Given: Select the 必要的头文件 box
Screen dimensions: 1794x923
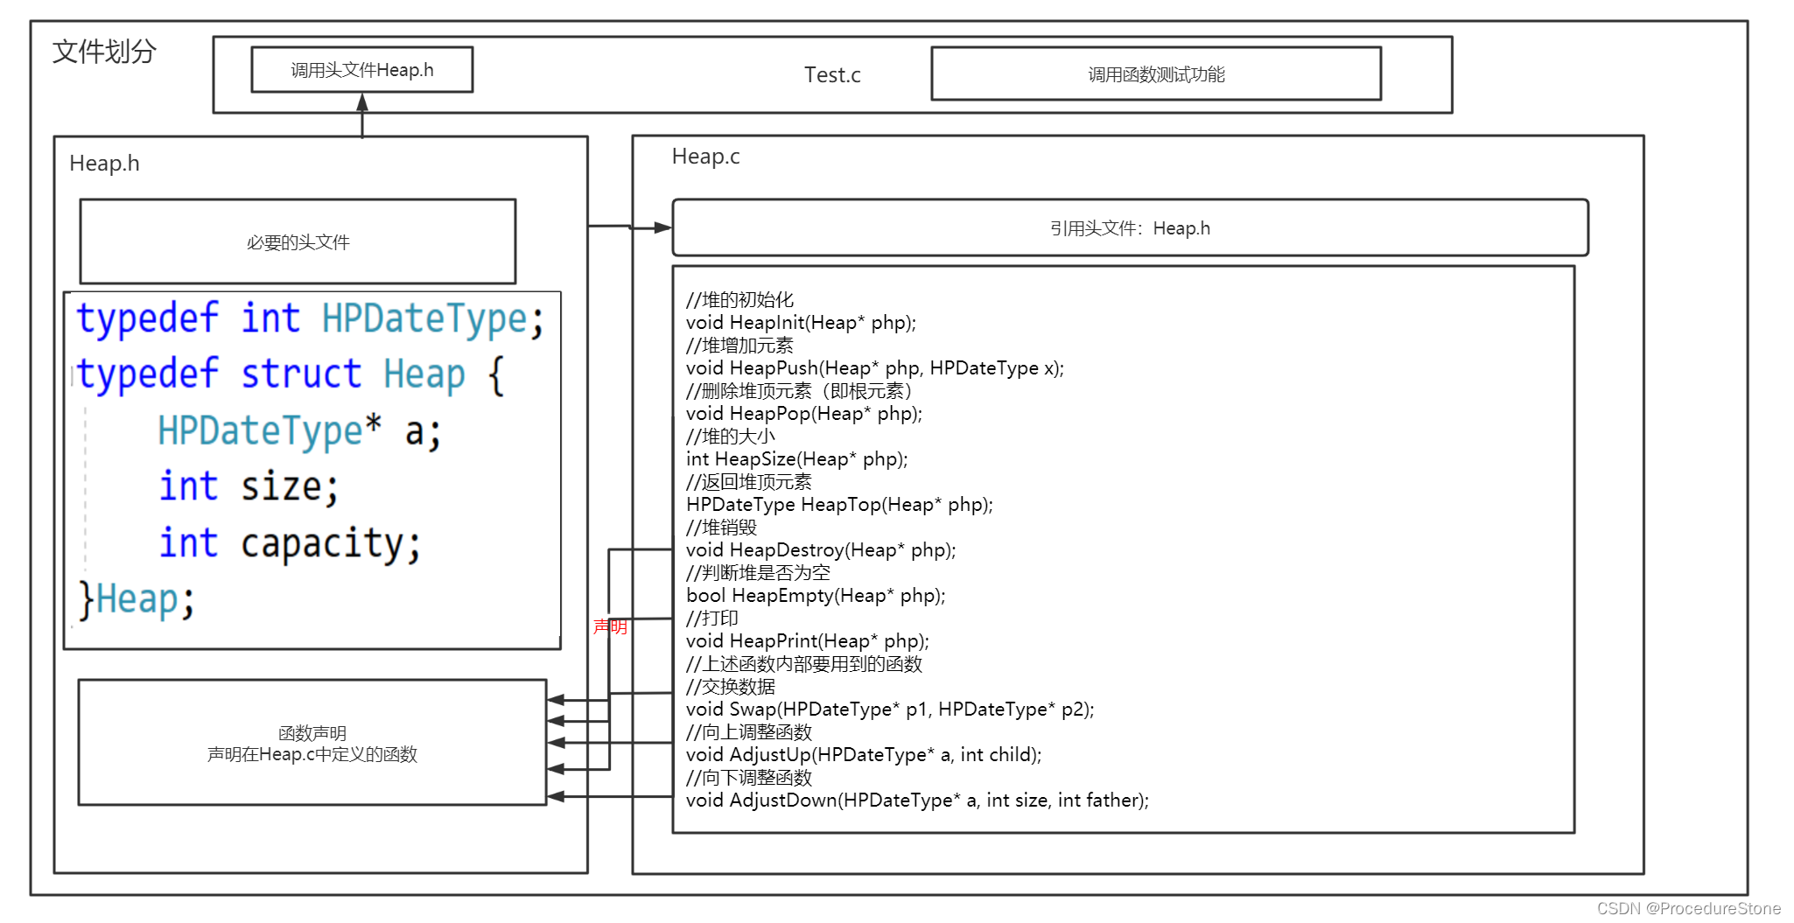Looking at the screenshot, I should (x=298, y=241).
